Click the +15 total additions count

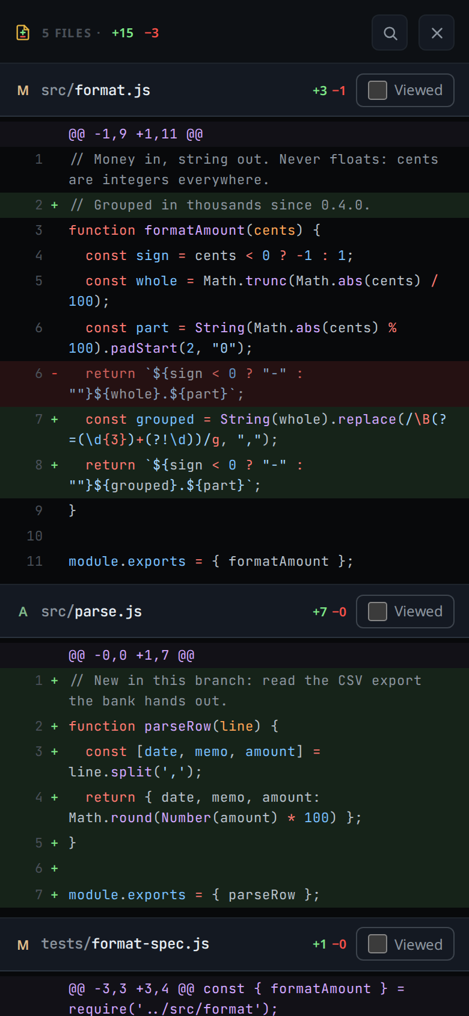pyautogui.click(x=123, y=33)
